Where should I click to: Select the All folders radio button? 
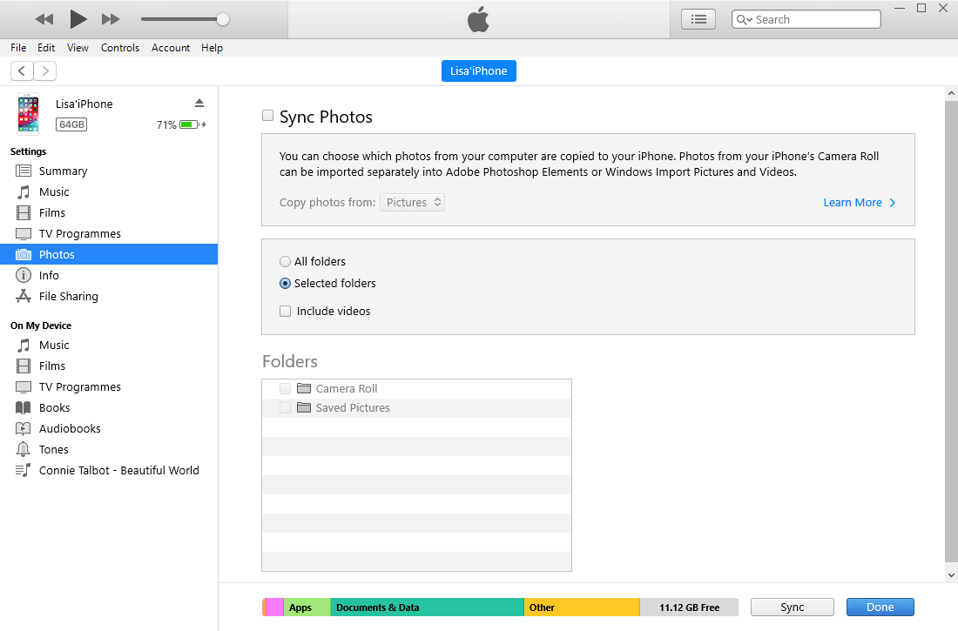point(285,261)
